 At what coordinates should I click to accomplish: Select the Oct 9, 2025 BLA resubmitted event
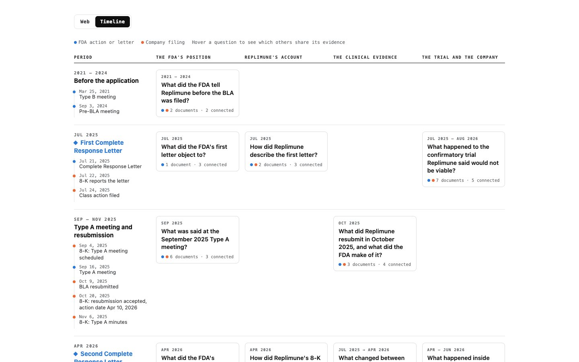click(99, 284)
